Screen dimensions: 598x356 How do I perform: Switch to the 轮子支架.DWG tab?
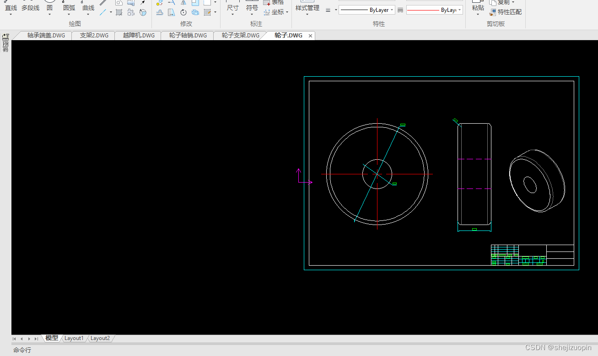pyautogui.click(x=240, y=35)
